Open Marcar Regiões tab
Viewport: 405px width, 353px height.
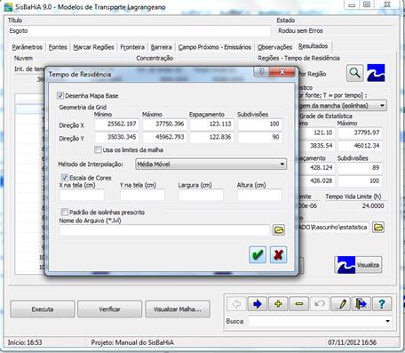click(x=93, y=47)
